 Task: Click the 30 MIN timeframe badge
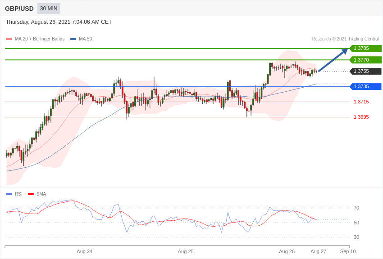click(x=49, y=9)
